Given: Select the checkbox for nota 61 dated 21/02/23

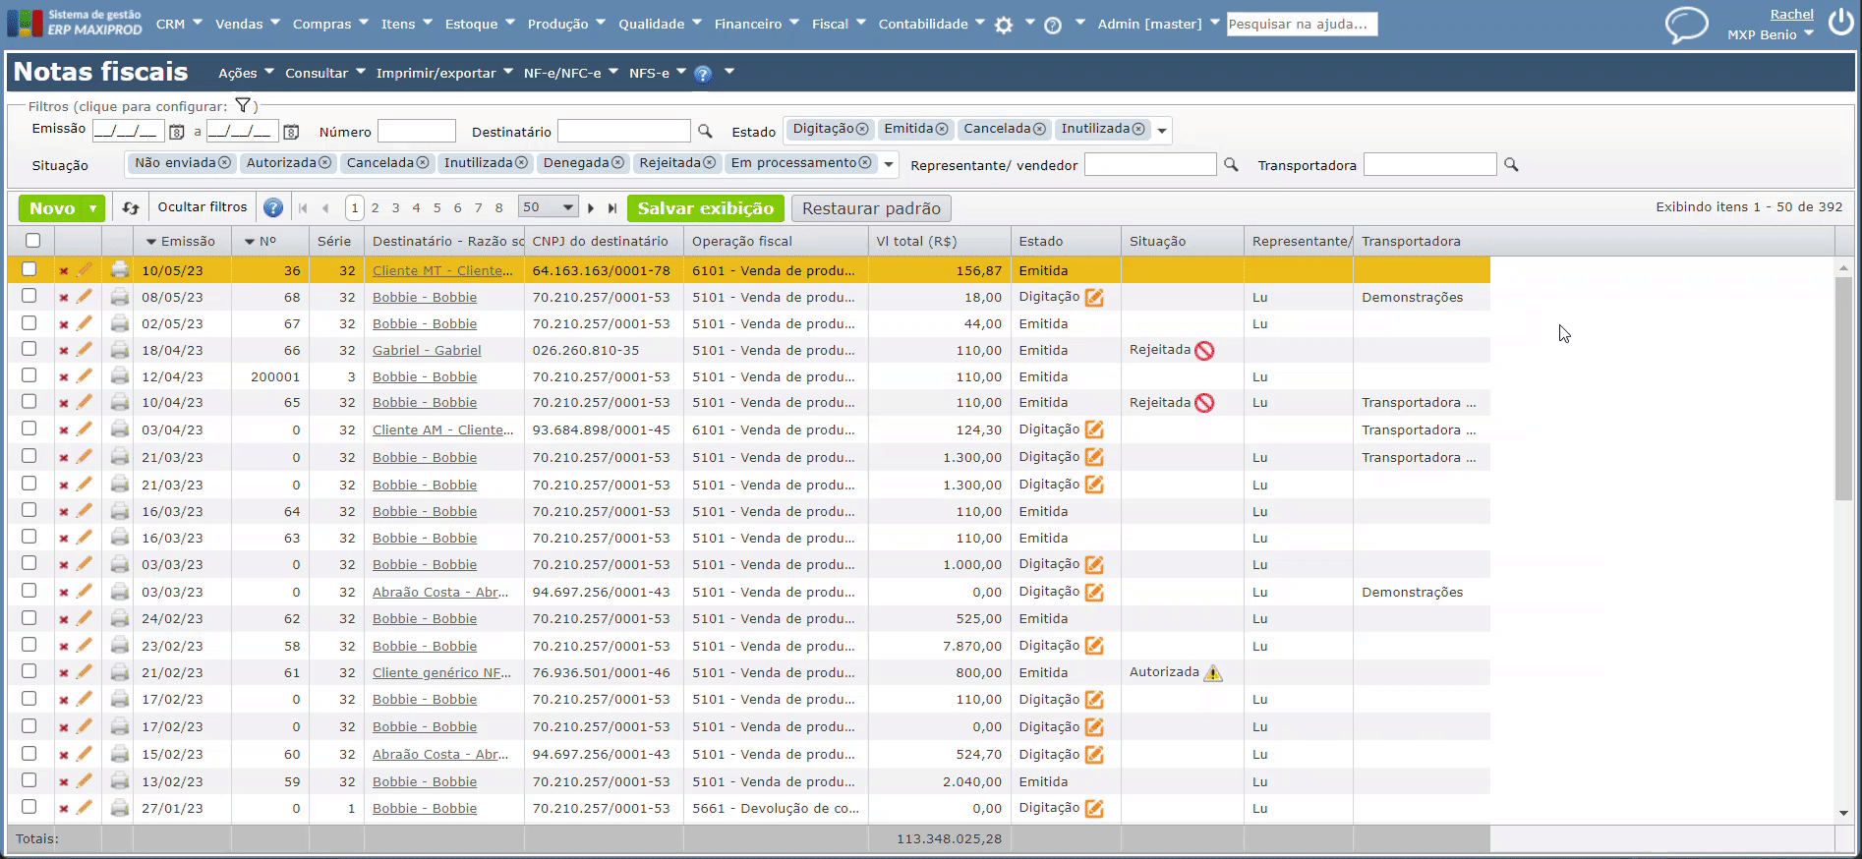Looking at the screenshot, I should coord(29,671).
